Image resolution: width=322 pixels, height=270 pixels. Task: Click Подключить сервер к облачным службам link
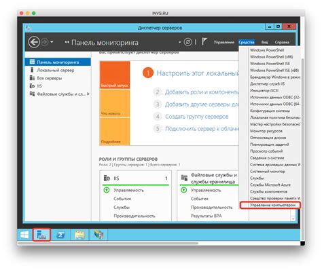click(202, 129)
